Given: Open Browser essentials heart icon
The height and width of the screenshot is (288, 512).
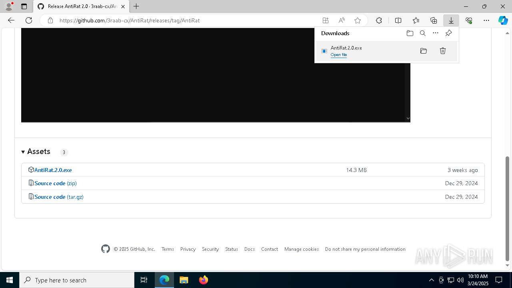Looking at the screenshot, I should click(x=469, y=20).
